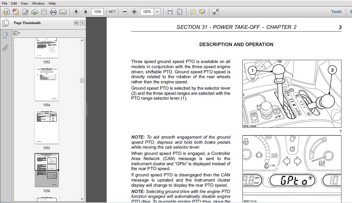Click callout 2 in lever figure
Viewport: 352px width, 203px height.
coord(332,70)
